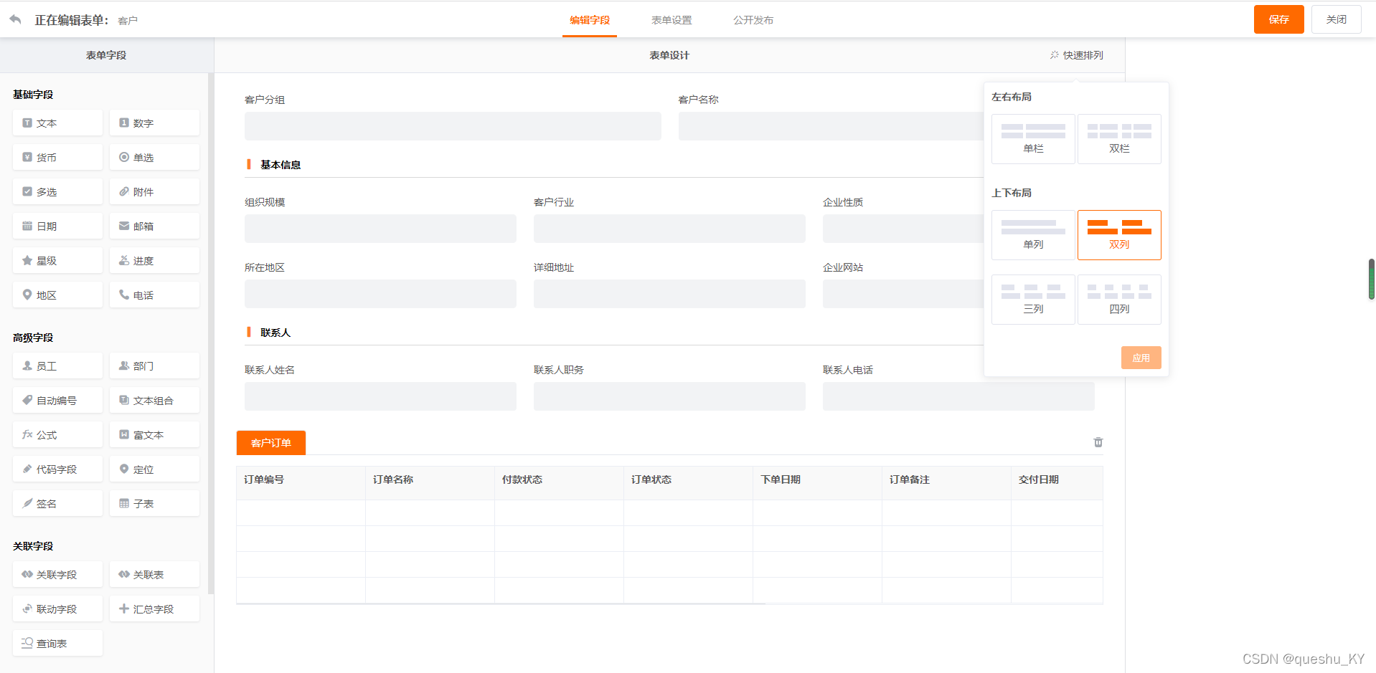Add a 日期 date field
The width and height of the screenshot is (1376, 673).
pyautogui.click(x=57, y=226)
